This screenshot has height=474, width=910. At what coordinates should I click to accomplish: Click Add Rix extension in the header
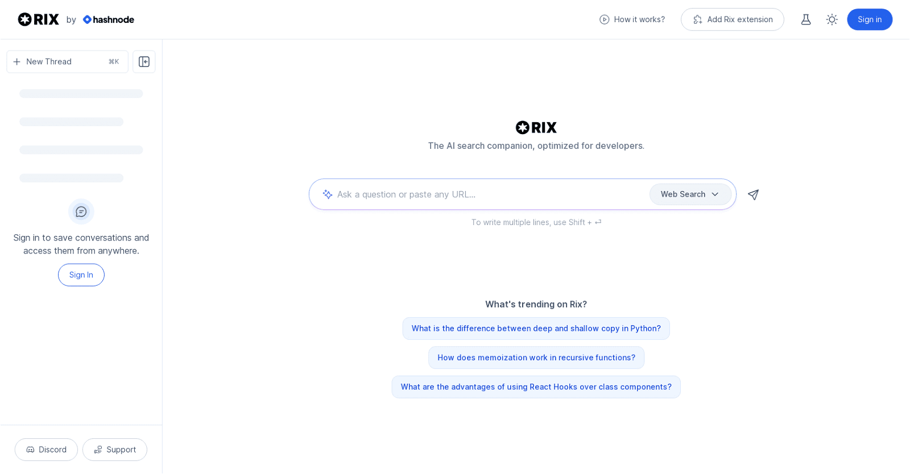[732, 19]
